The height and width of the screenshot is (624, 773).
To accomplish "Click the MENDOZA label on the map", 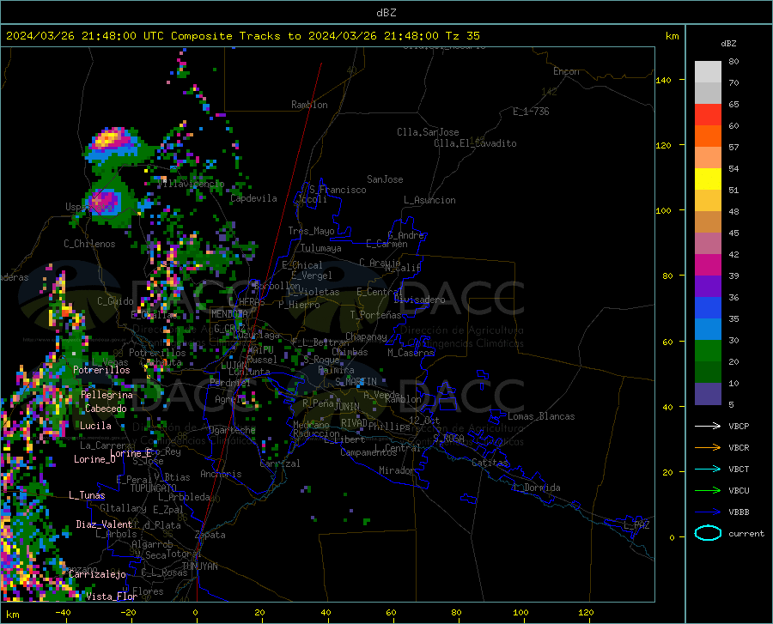I will point(229,314).
